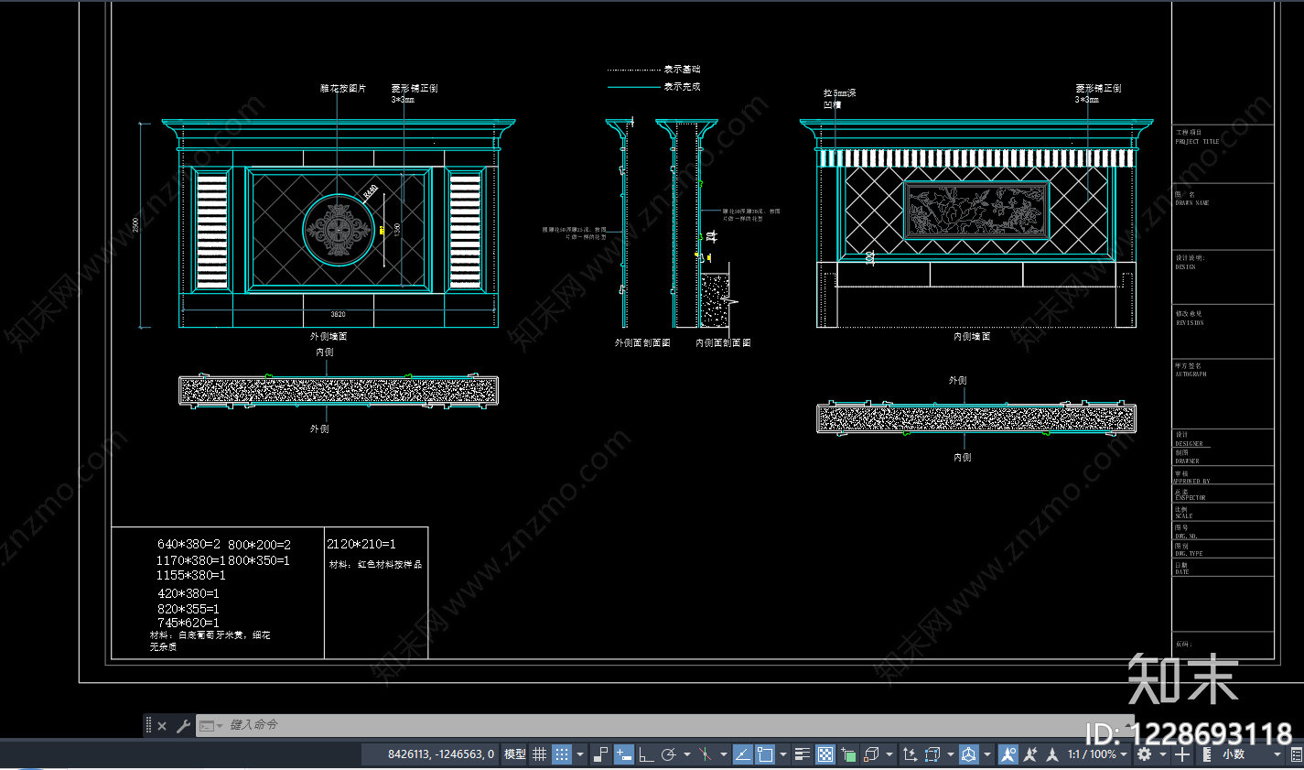Toggle ortho mode restriction
Screen dimensions: 1304x770
tap(646, 754)
